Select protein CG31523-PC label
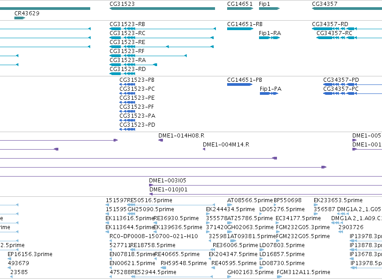This screenshot has width=382, height=279. pyautogui.click(x=137, y=89)
